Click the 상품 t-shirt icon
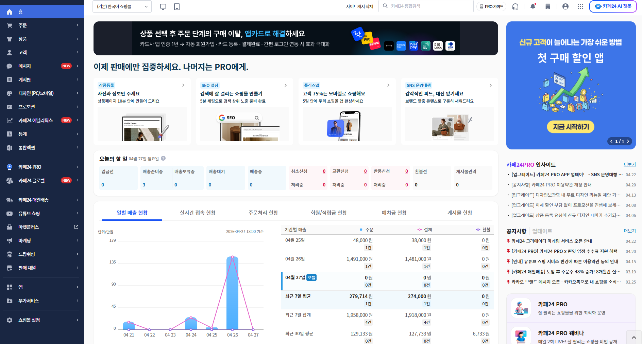This screenshot has width=642, height=344. 10,39
